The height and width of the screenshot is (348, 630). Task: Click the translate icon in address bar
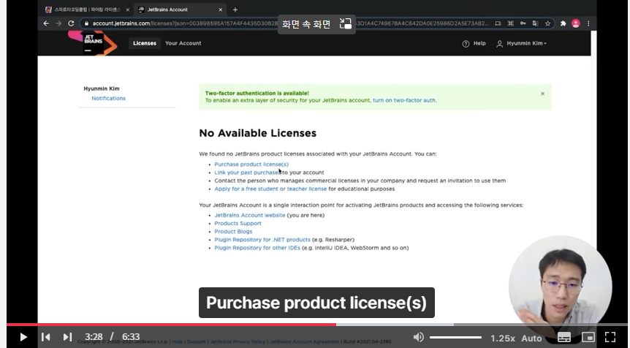(535, 23)
